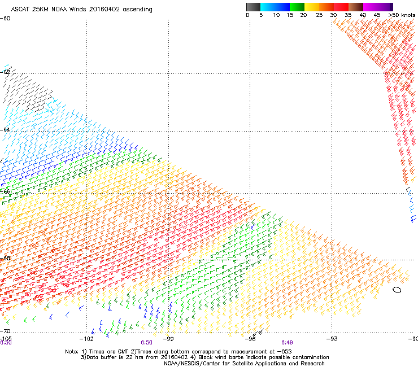
Task: Click the '-64' latitude axis label
Action: [5, 130]
